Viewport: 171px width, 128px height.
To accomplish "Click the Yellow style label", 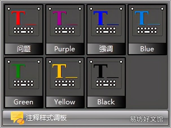I will (x=65, y=102).
